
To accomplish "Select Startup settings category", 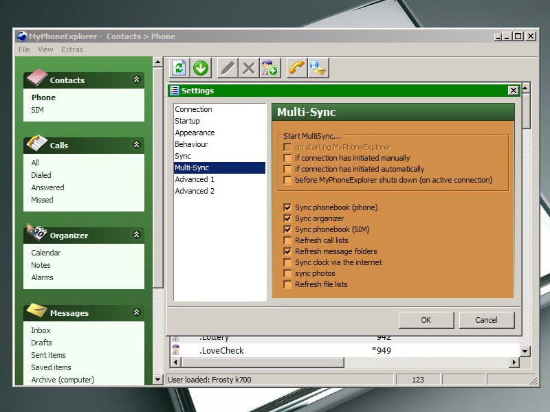I will click(219, 121).
